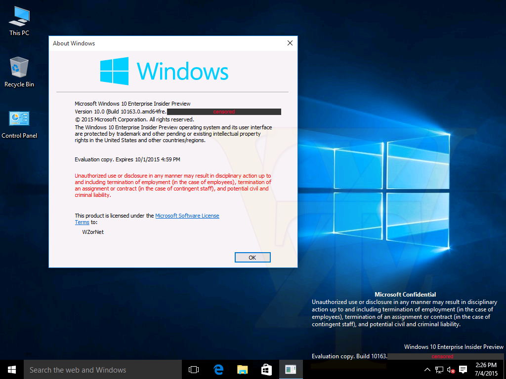The height and width of the screenshot is (379, 506).
Task: Open the network status tray icon
Action: (439, 370)
